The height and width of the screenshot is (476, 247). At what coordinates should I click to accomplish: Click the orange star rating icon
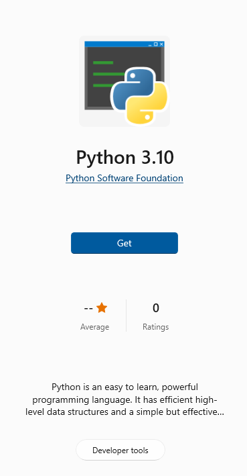102,307
